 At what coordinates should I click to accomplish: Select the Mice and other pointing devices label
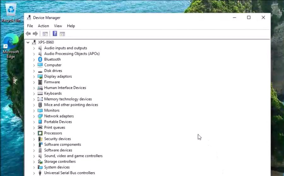click(x=71, y=105)
